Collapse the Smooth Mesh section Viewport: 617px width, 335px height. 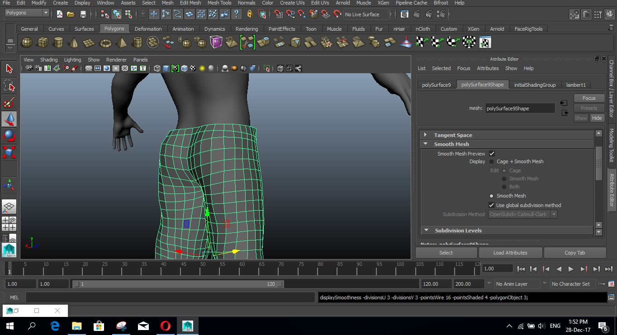click(425, 144)
